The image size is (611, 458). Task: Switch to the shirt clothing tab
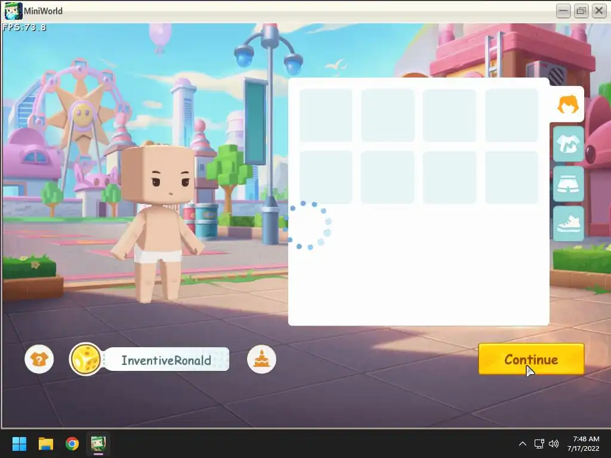[x=569, y=144]
